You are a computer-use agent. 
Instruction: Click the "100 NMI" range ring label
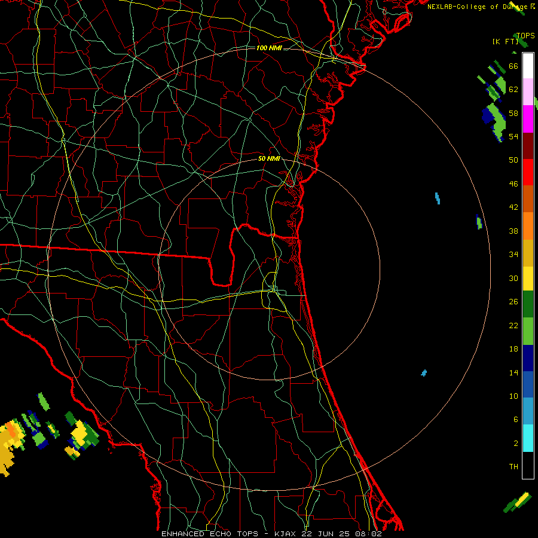point(269,48)
